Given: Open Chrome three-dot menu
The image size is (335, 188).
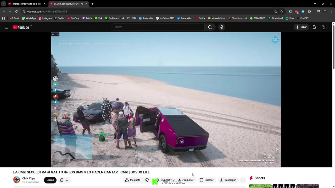Looking at the screenshot, I should pos(331,11).
